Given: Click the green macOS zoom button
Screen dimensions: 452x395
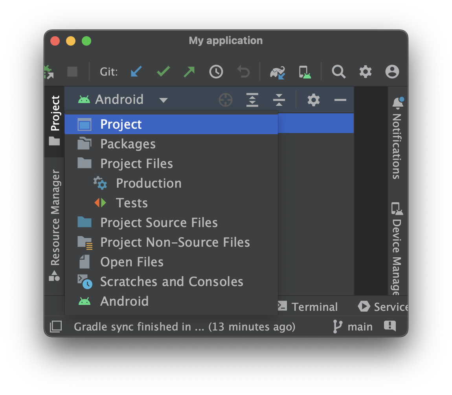Looking at the screenshot, I should pyautogui.click(x=86, y=41).
